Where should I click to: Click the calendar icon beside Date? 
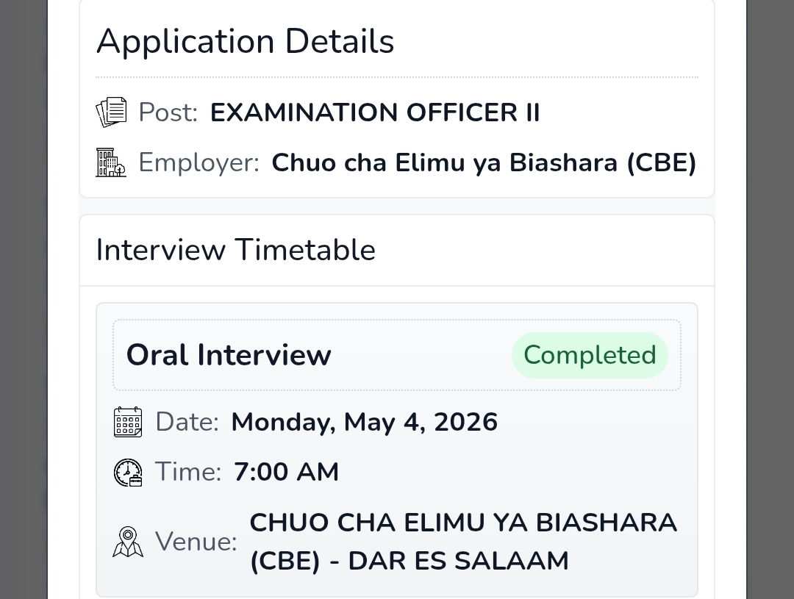[128, 422]
